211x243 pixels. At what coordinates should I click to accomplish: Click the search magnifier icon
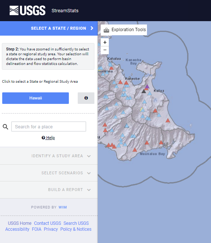coord(6,127)
